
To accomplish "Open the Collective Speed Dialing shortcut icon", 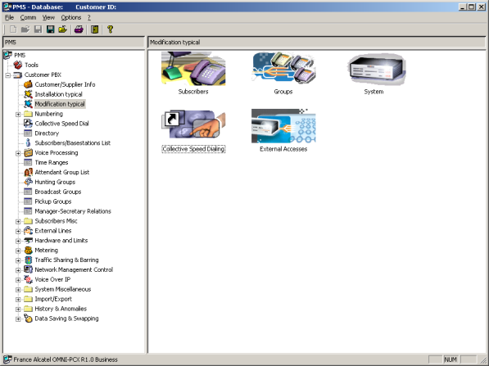I will click(x=193, y=124).
